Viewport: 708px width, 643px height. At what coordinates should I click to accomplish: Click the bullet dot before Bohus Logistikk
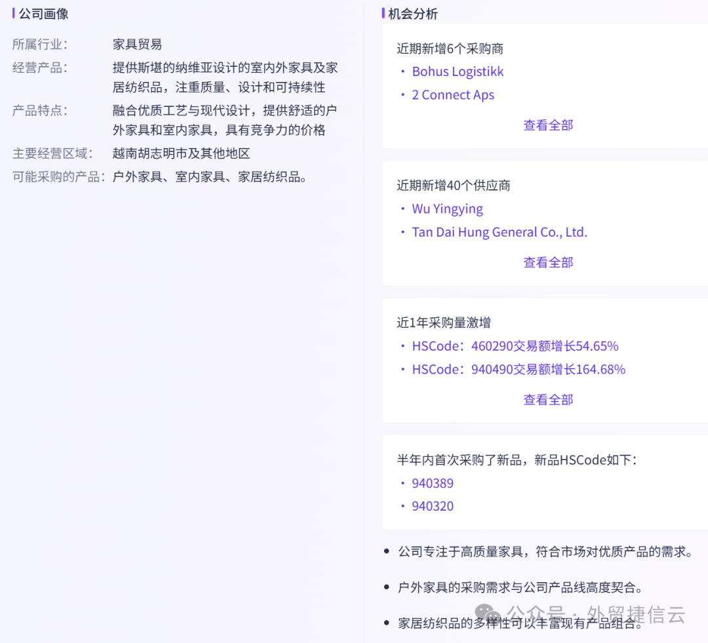pos(402,72)
